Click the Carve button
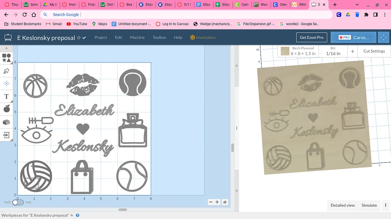The width and height of the screenshot is (391, 219). [x=353, y=37]
